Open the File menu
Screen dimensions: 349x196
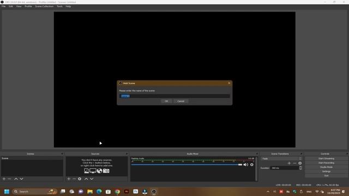coord(4,7)
